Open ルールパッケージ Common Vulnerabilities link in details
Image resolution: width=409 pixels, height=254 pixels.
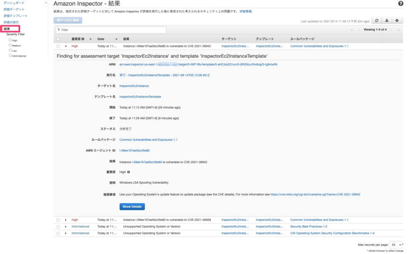point(148,140)
